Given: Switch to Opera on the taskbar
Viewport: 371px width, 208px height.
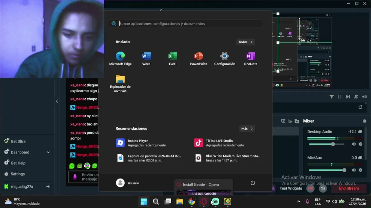Looking at the screenshot, I should 204,202.
